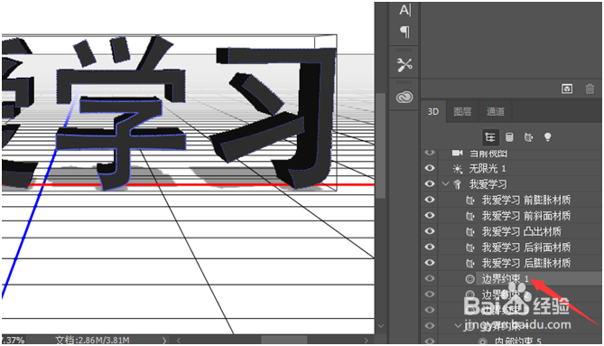This screenshot has height=346, width=604.
Task: Switch to the 3D tab
Action: [433, 112]
